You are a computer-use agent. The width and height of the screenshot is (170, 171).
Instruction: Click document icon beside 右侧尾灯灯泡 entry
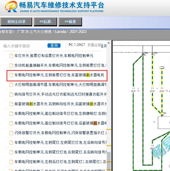click(x=11, y=152)
